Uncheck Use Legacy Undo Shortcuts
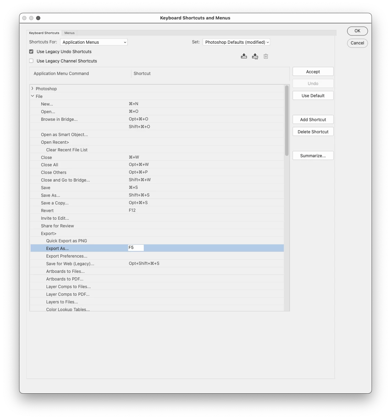Screen dimensions: 391x419 [31, 51]
